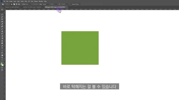Click the green square on the canvas

tap(80, 48)
